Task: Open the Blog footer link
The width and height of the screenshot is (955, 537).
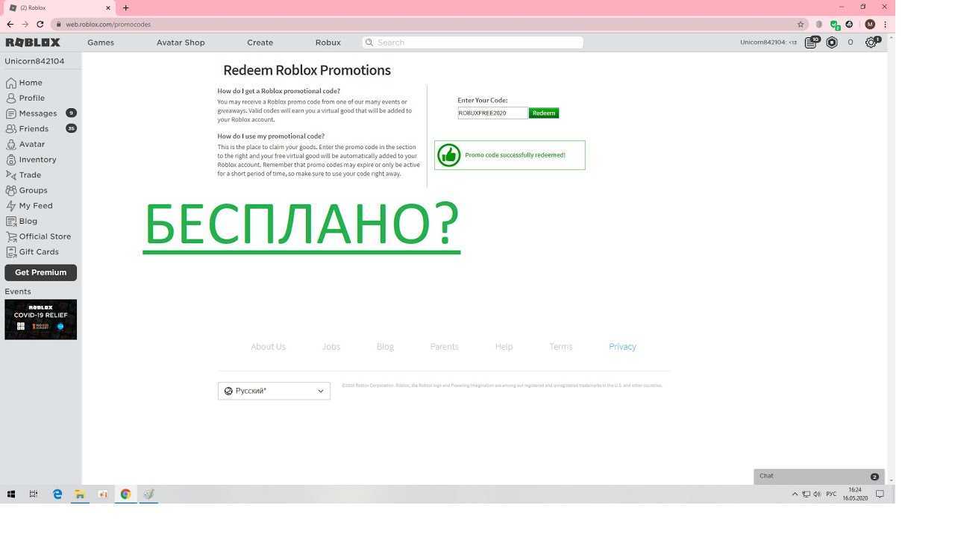Action: (x=385, y=347)
